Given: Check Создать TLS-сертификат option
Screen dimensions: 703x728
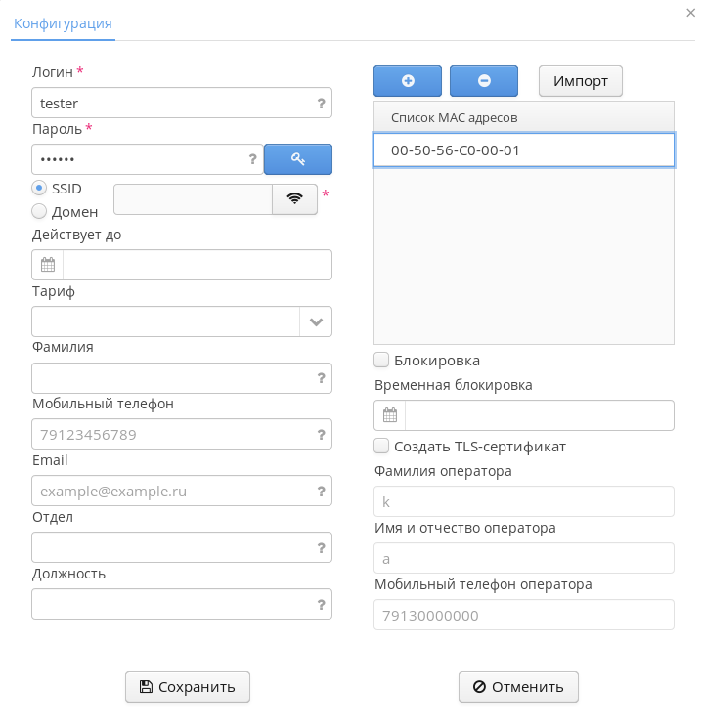Looking at the screenshot, I should click(x=382, y=447).
